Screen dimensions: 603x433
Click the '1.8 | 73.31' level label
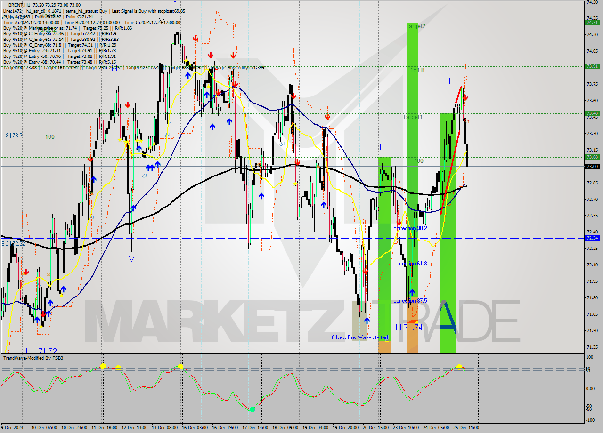pyautogui.click(x=13, y=136)
